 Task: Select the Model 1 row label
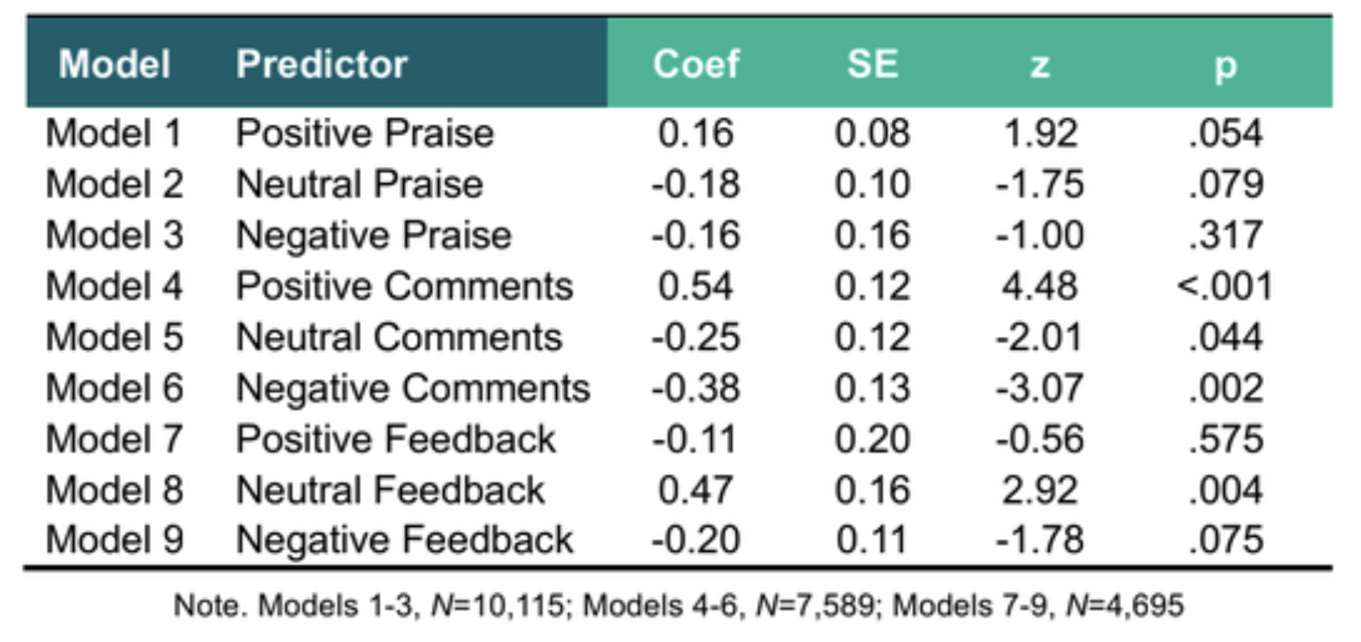tap(114, 134)
